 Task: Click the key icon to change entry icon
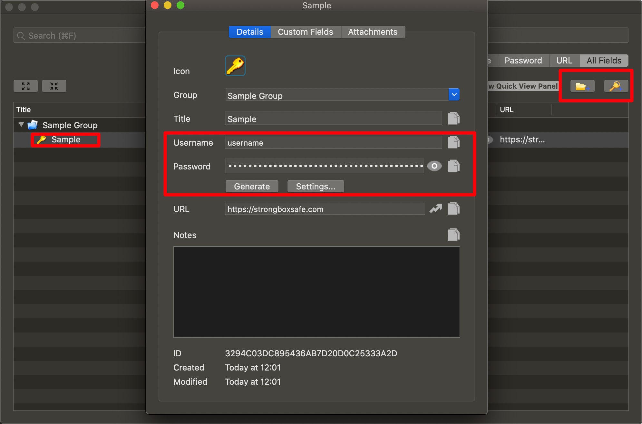coord(235,66)
